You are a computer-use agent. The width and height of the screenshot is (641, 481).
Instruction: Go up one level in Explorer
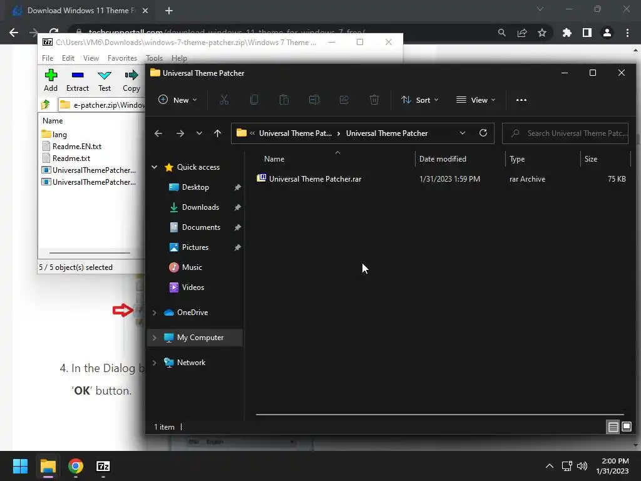217,133
